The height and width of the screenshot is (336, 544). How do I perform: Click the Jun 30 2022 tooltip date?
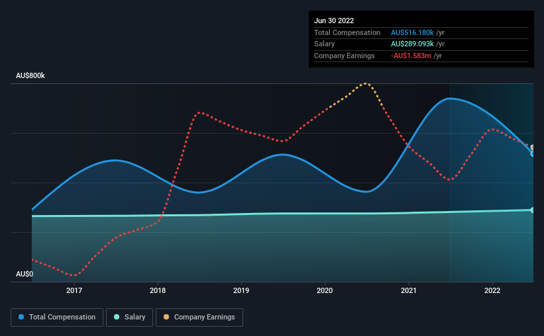(x=334, y=21)
